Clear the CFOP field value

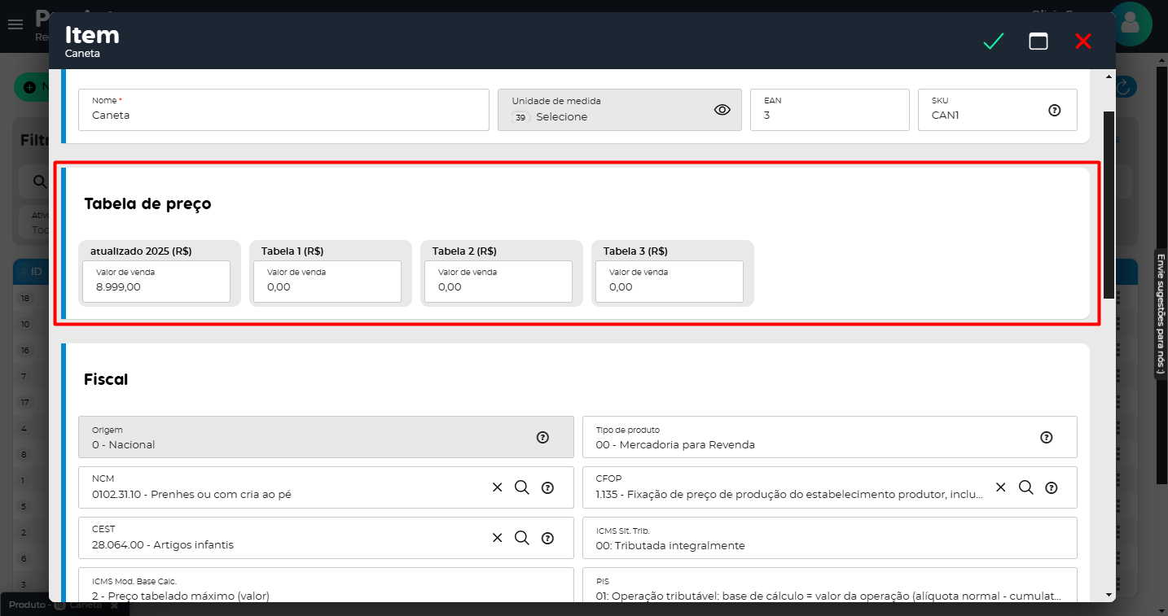[x=1001, y=487]
